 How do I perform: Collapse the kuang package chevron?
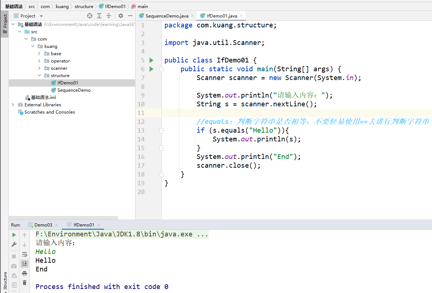coord(33,46)
